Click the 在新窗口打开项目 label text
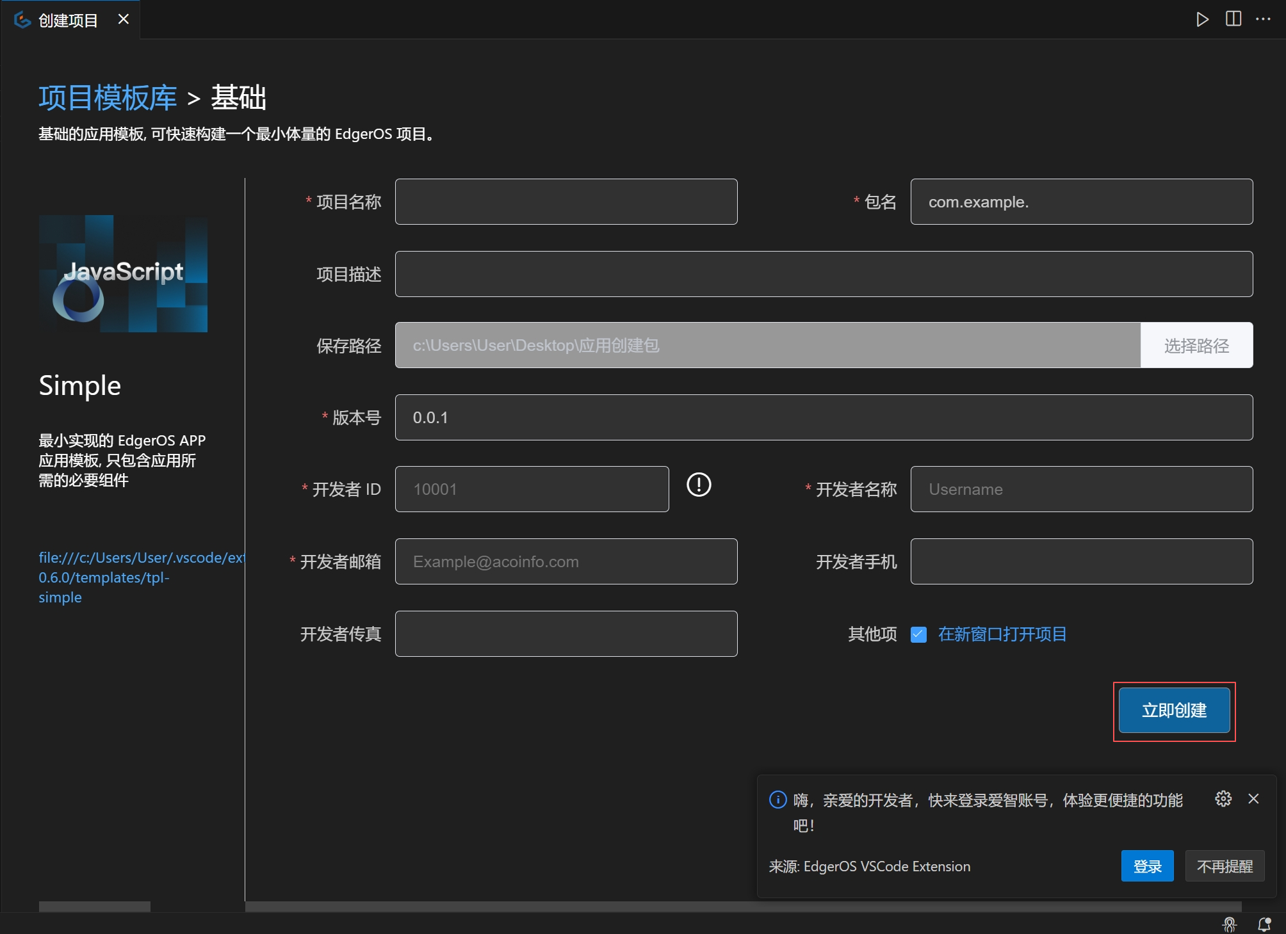This screenshot has width=1286, height=934. tap(1002, 634)
